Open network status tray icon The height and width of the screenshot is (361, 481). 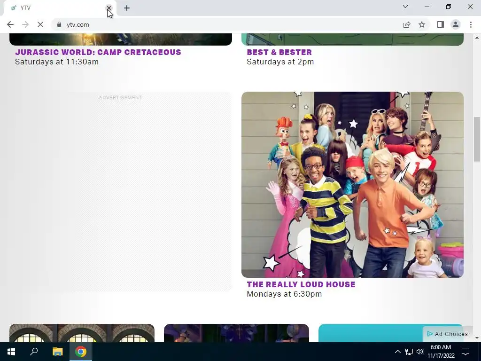(x=409, y=352)
